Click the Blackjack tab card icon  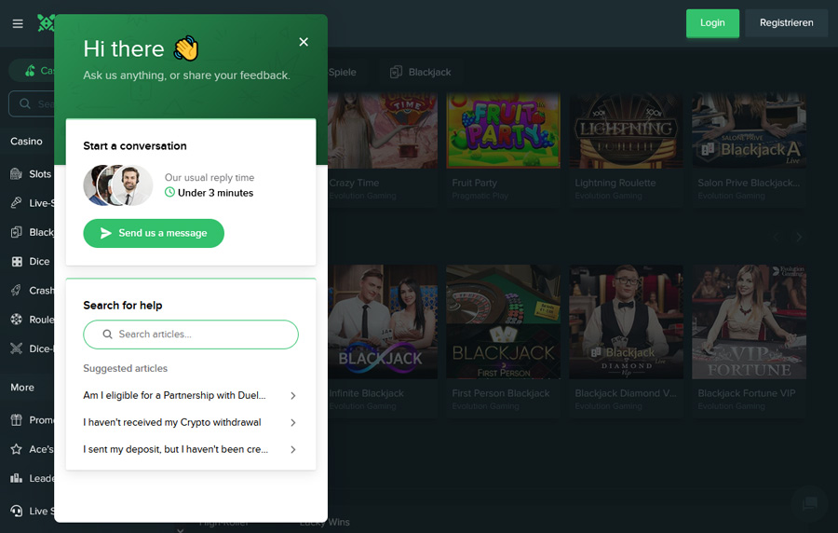click(396, 72)
